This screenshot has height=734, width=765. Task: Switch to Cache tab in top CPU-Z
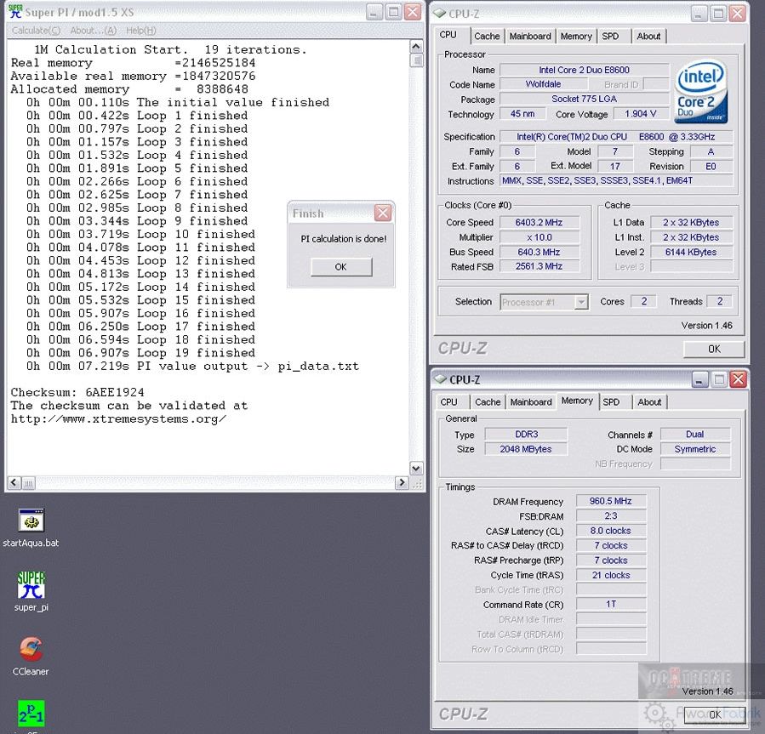(x=487, y=36)
